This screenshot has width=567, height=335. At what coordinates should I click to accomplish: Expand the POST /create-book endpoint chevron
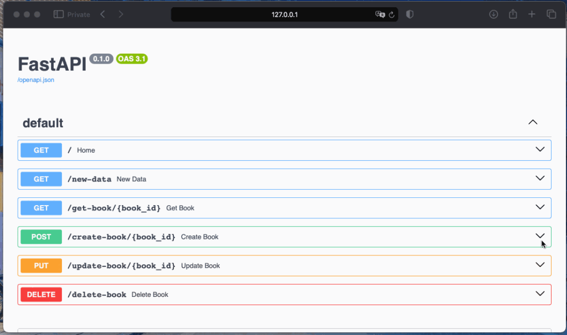540,236
